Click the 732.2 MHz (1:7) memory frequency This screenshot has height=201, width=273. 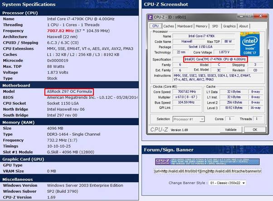[x=62, y=140]
